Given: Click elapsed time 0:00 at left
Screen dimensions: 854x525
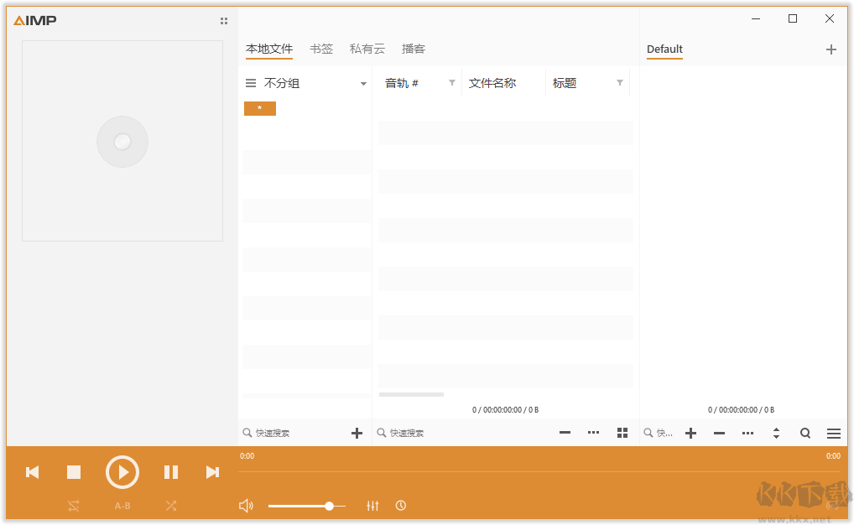Looking at the screenshot, I should coord(247,456).
